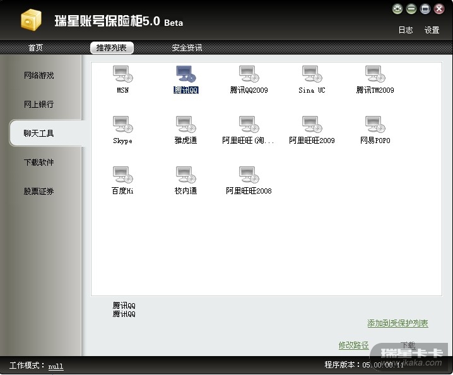Screen dimensions: 453x375
Task: Select the 阿里旺旺2009 application icon
Action: point(312,124)
